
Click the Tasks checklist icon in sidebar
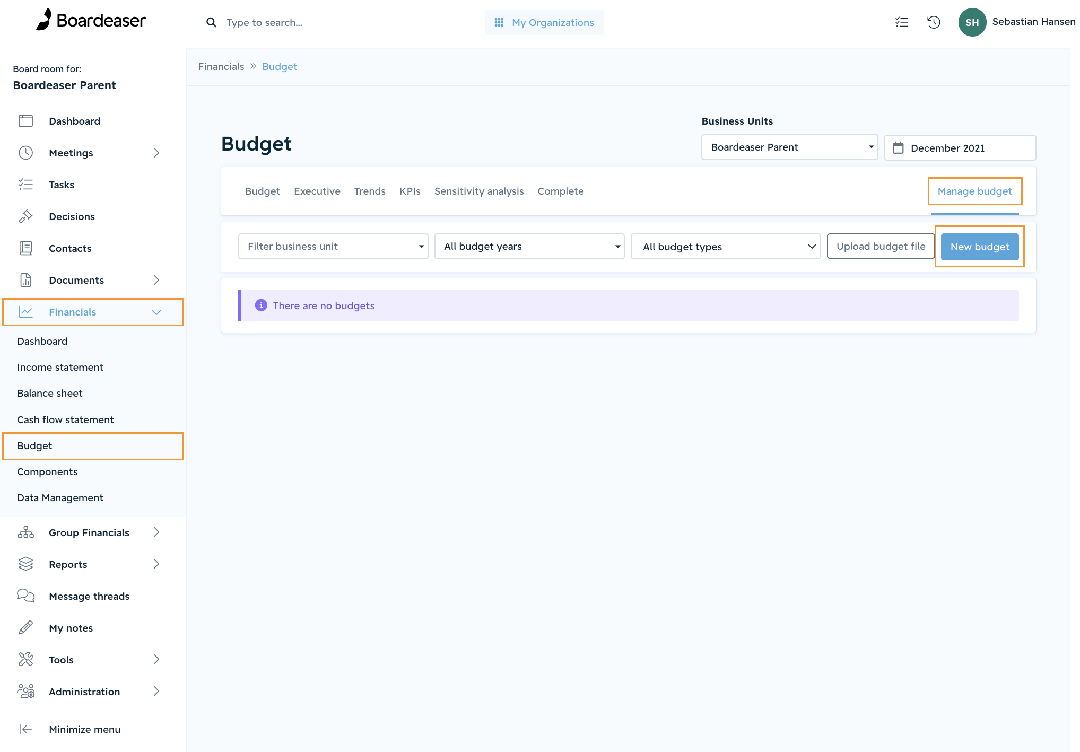pyautogui.click(x=25, y=185)
